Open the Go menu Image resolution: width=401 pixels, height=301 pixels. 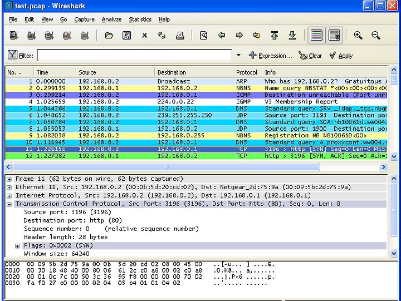(x=63, y=19)
